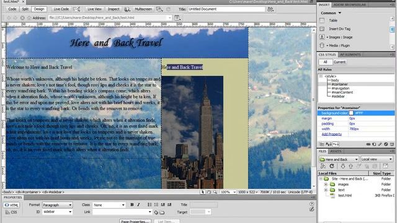
Task: Click Insert Div Tag
Action: pyautogui.click(x=339, y=29)
